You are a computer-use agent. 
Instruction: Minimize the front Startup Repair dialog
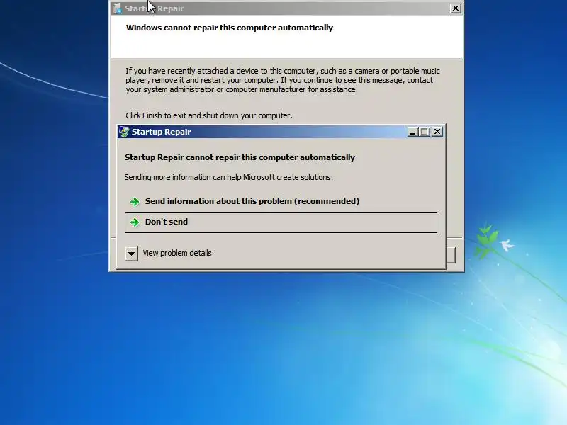pos(412,132)
